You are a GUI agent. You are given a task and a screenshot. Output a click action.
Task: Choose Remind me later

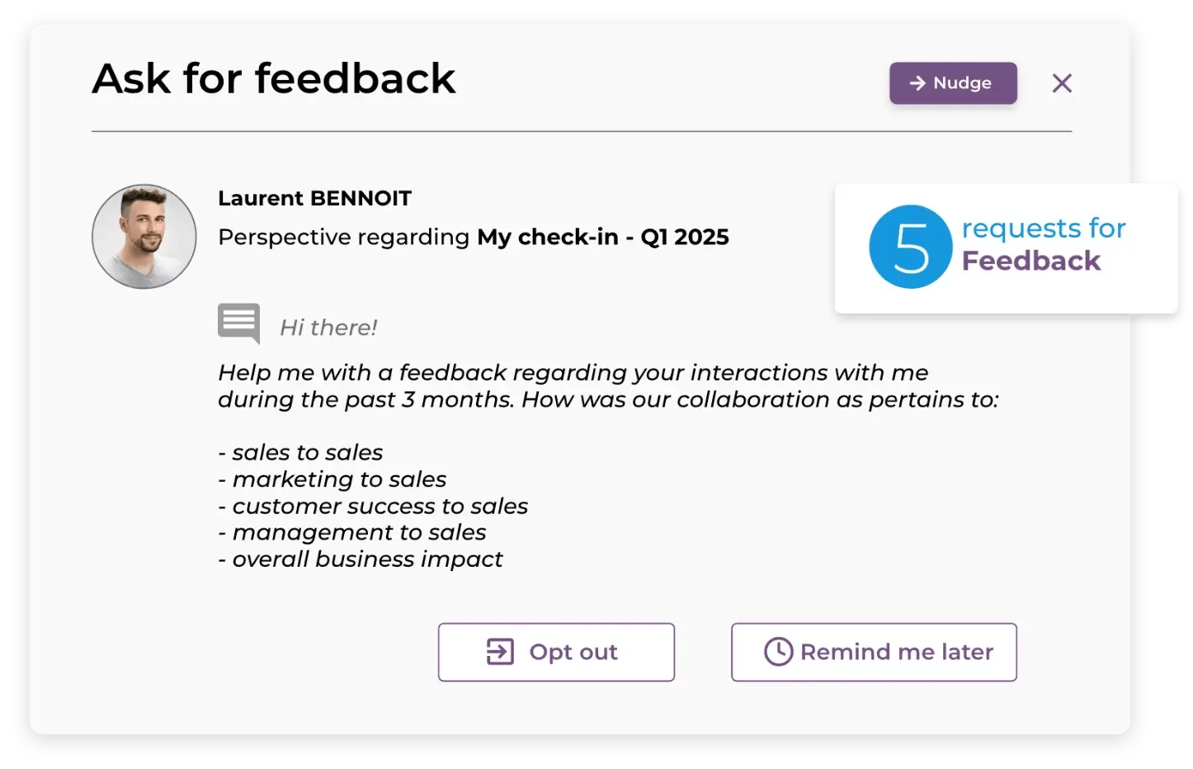point(874,652)
